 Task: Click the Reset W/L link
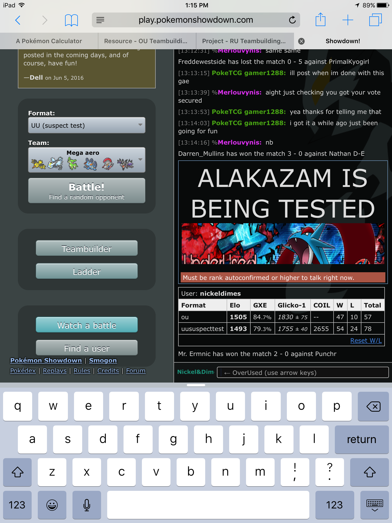point(366,340)
